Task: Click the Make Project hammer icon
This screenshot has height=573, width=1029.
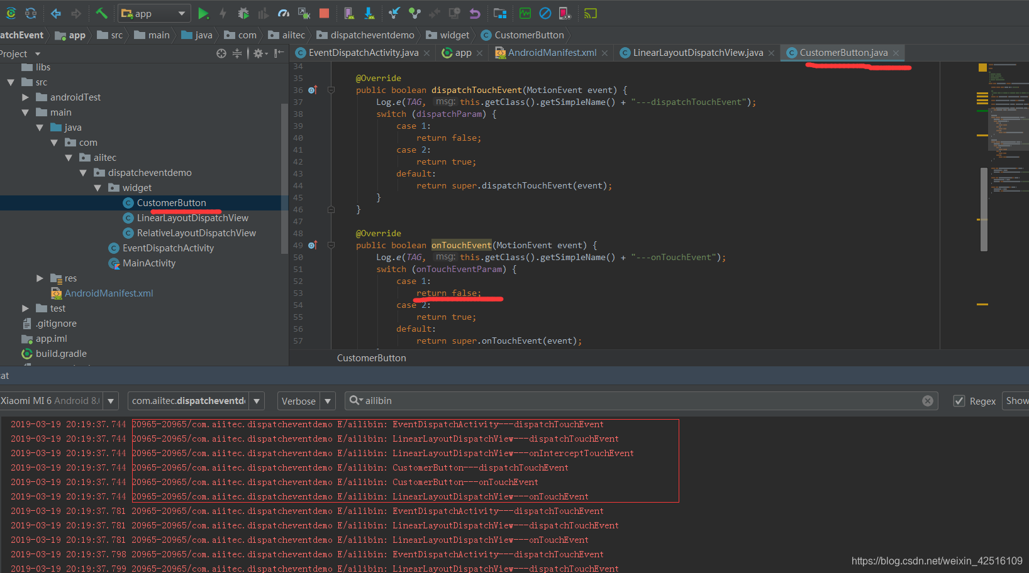Action: click(102, 13)
